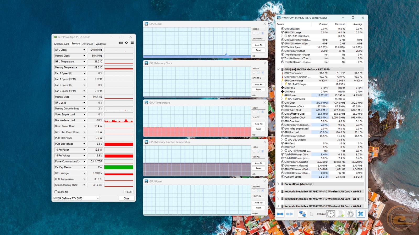Click the GPU Utilization circular icon in HWiNFO

282,29
